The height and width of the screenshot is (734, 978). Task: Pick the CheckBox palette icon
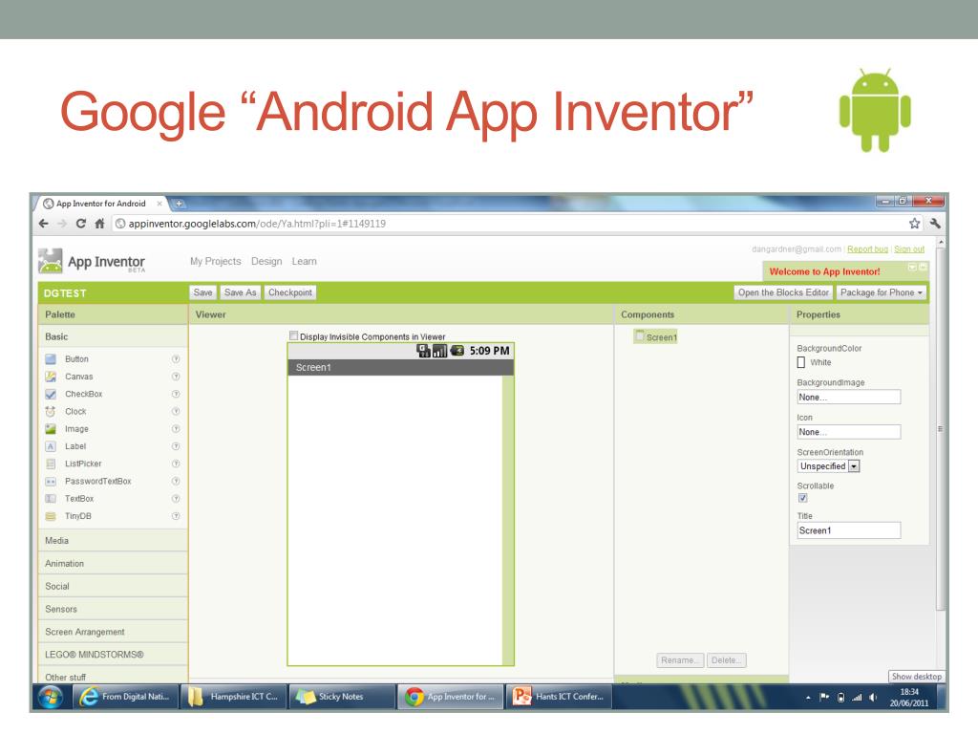[51, 394]
